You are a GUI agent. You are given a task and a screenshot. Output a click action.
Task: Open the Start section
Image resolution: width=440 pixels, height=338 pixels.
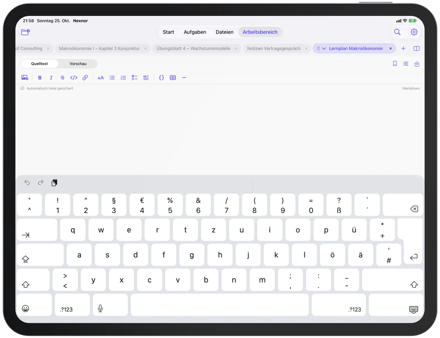pos(168,32)
